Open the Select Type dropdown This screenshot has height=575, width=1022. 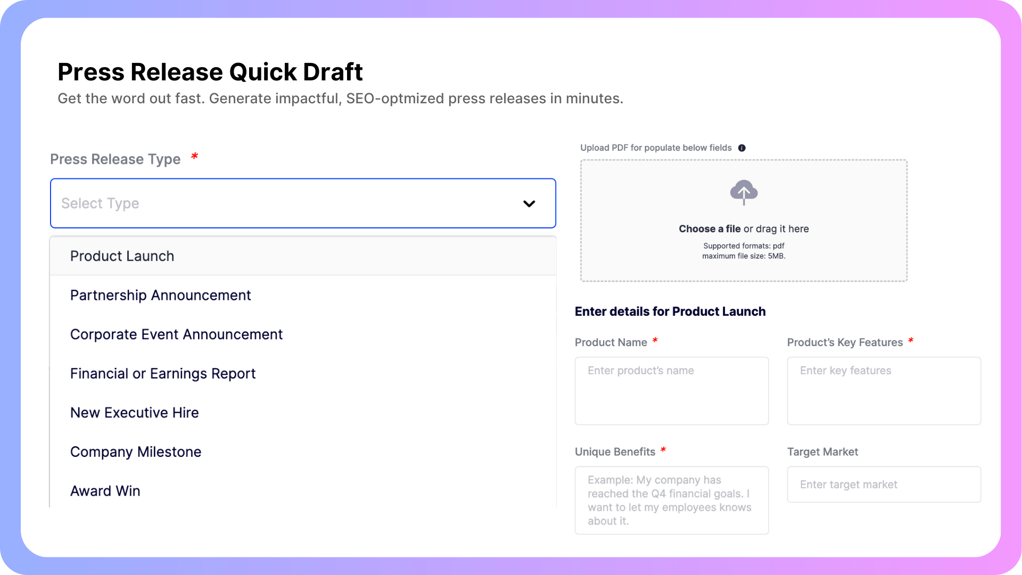tap(303, 203)
